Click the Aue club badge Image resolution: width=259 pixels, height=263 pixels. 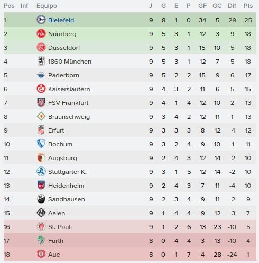41,254
